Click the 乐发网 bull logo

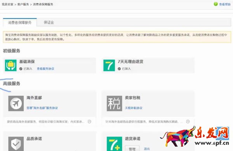(x=177, y=137)
